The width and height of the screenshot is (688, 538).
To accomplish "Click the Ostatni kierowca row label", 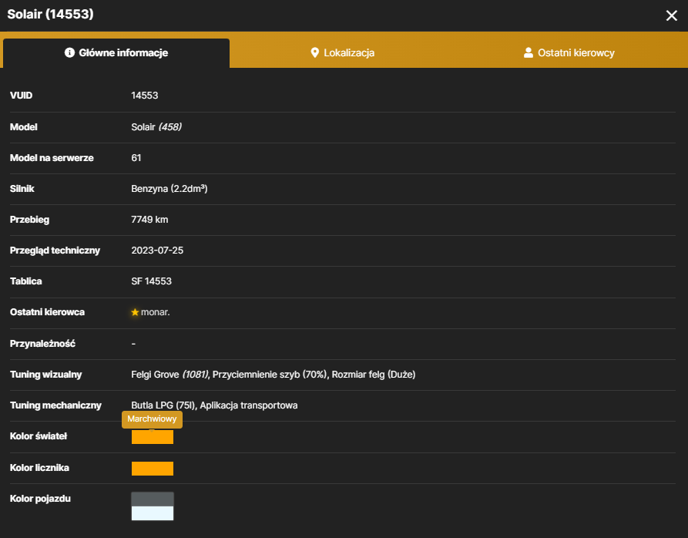I will point(47,312).
